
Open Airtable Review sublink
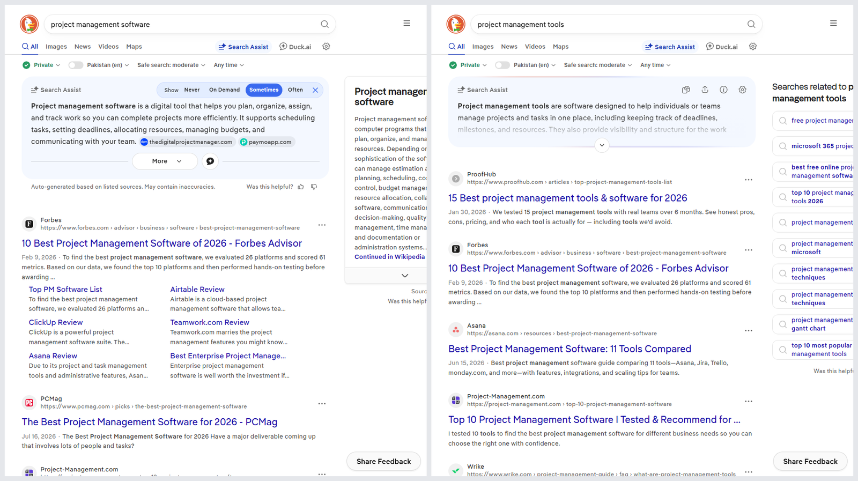point(197,289)
